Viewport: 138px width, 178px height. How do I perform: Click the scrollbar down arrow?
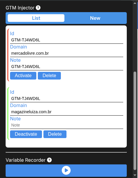coord(135,175)
